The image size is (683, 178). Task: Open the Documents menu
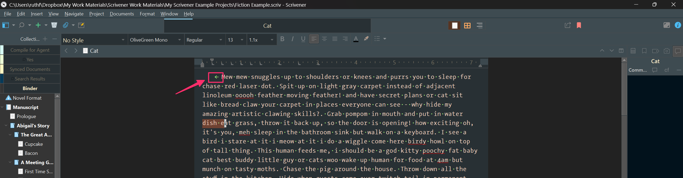(x=122, y=14)
